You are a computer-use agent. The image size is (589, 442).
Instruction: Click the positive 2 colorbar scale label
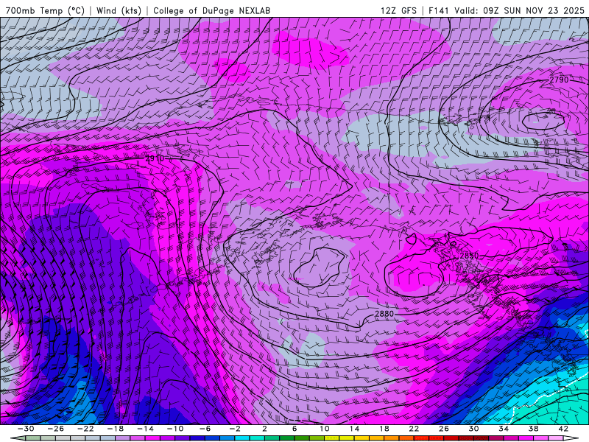click(264, 429)
